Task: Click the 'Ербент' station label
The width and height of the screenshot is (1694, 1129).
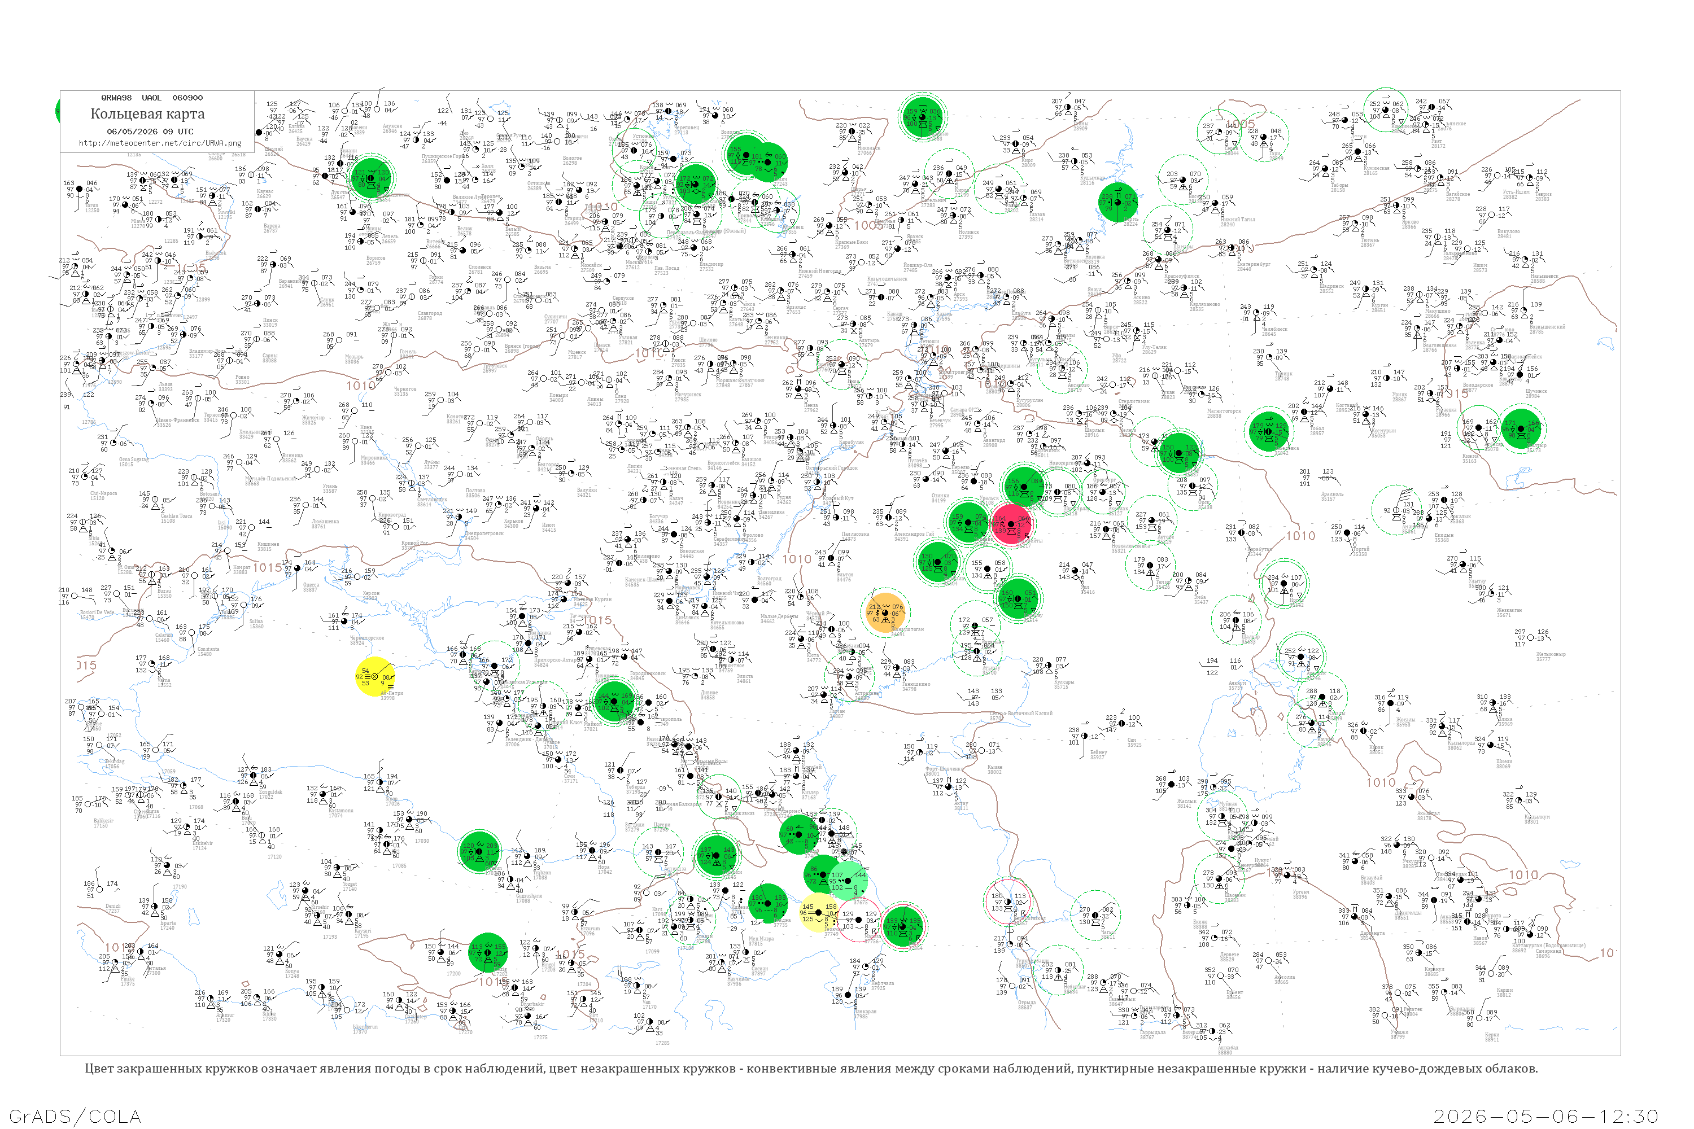Action: [x=1234, y=994]
